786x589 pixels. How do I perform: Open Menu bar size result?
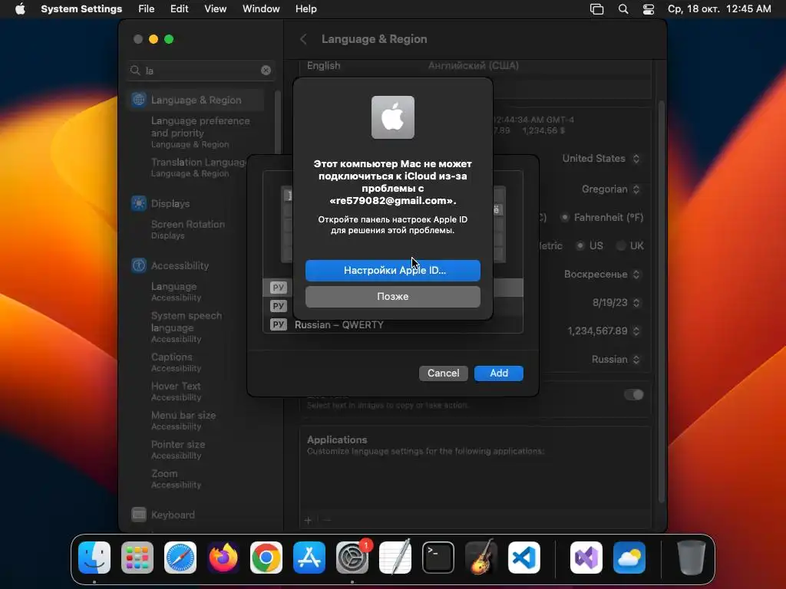pos(183,420)
